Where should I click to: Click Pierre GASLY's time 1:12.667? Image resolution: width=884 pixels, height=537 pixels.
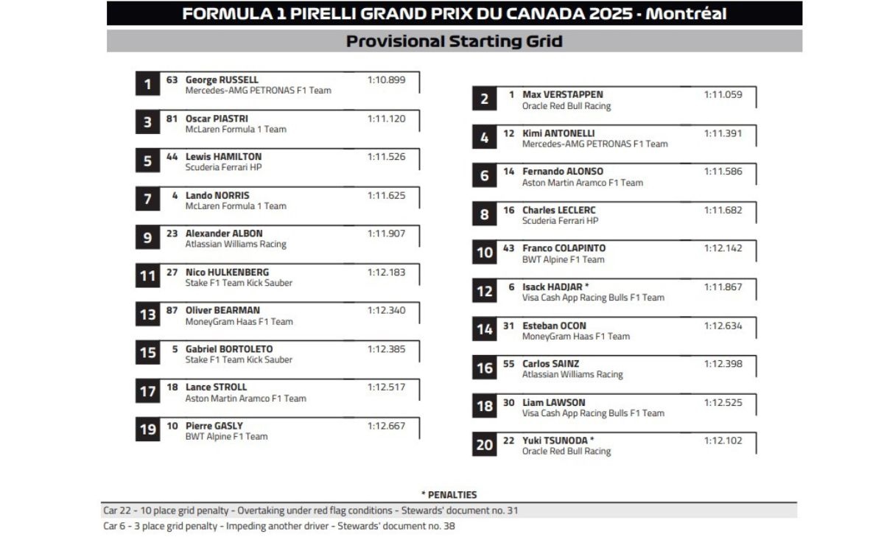(386, 426)
